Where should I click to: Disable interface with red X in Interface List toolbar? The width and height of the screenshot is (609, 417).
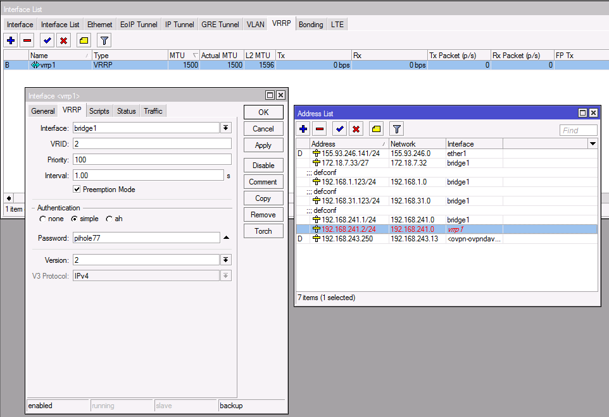tap(64, 40)
